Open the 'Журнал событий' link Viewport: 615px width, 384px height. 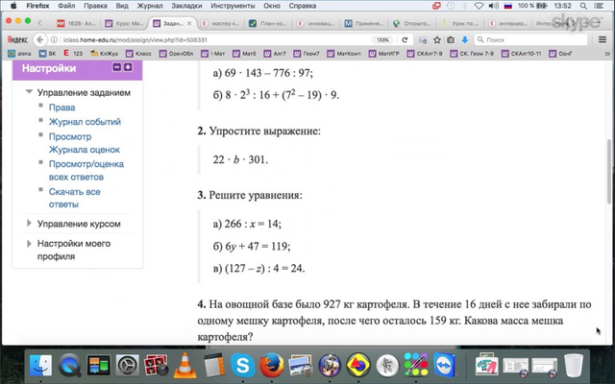[x=85, y=122]
